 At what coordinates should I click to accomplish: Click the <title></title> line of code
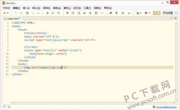(35, 33)
